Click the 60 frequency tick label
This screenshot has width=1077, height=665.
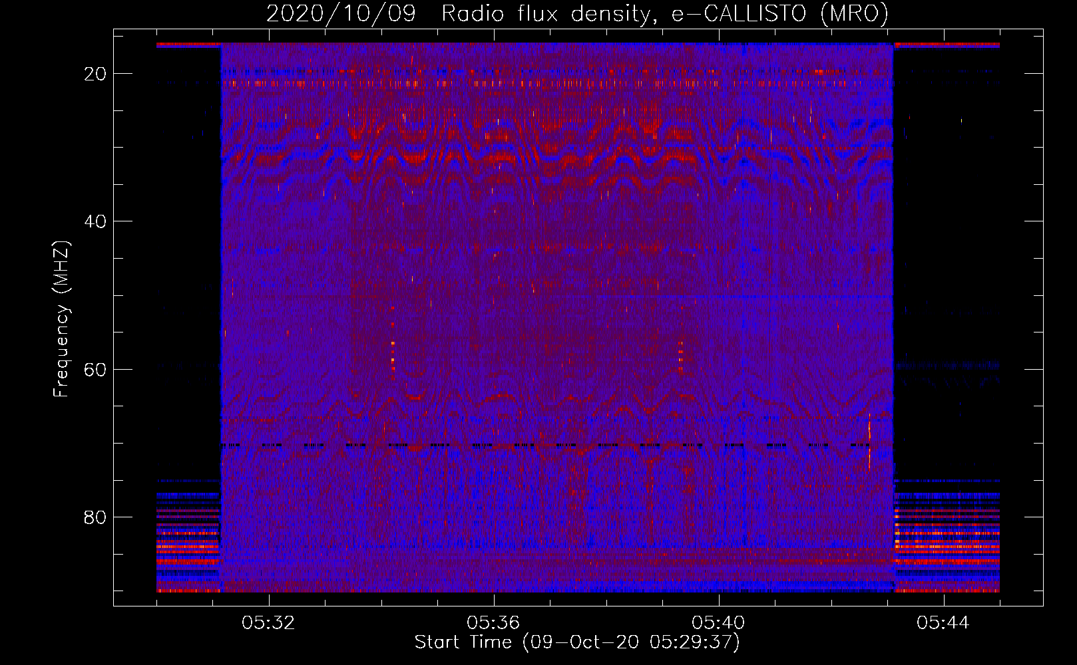pos(96,369)
